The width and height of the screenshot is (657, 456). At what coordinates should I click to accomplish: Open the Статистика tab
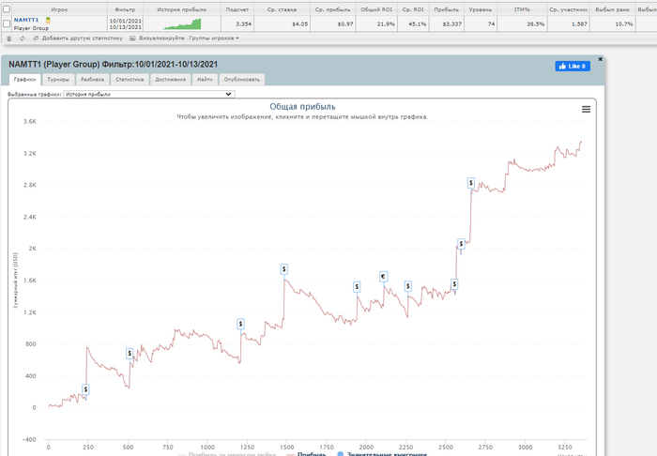coord(130,79)
